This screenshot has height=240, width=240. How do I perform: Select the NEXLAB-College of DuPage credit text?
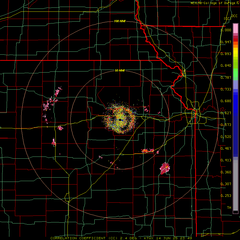pos(214,3)
